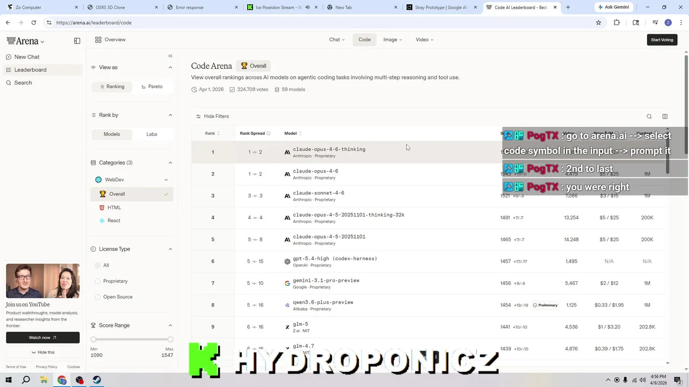This screenshot has width=689, height=387.
Task: Open the Arena logo dropdown
Action: point(25,41)
